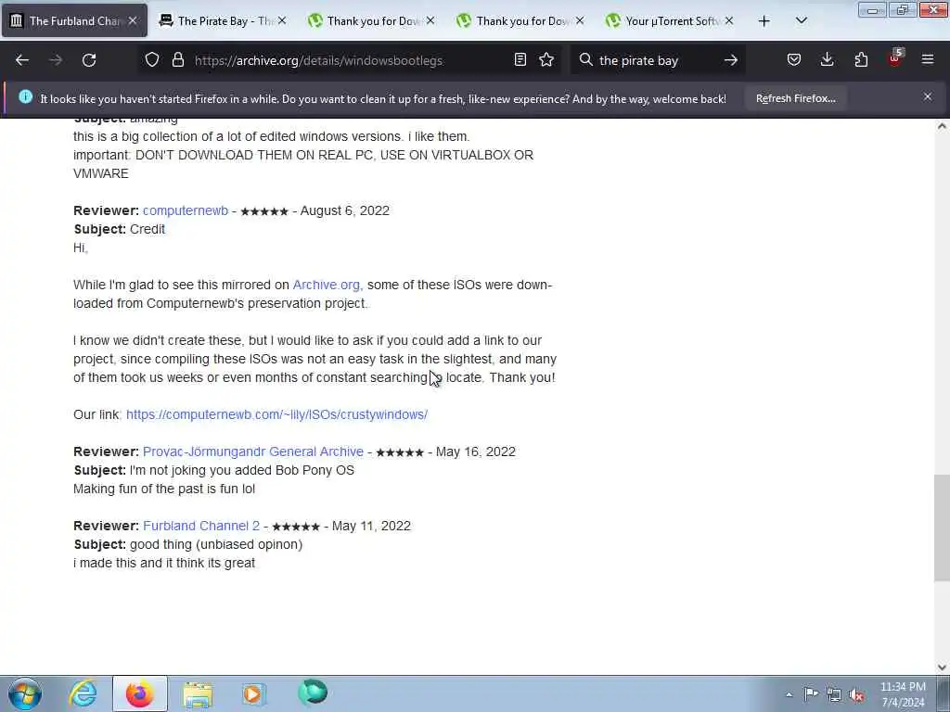Screen dimensions: 950x712
Task: Bookmark this page with the star
Action: (x=546, y=60)
